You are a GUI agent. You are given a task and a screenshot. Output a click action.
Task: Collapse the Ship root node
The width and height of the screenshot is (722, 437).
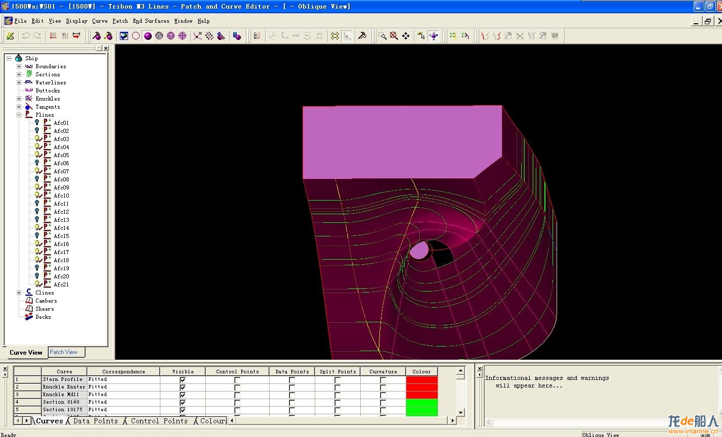click(9, 58)
